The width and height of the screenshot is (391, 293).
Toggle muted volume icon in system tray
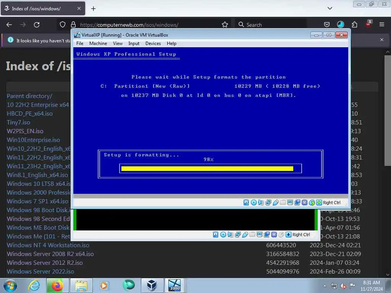343,286
